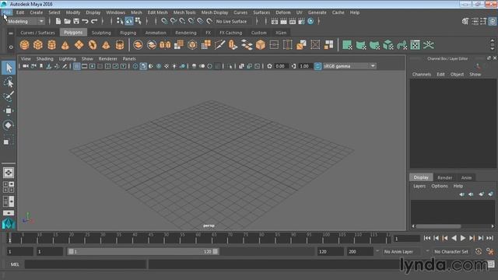Click the Redo arrow icon
The height and width of the screenshot is (280, 498).
coord(94,21)
